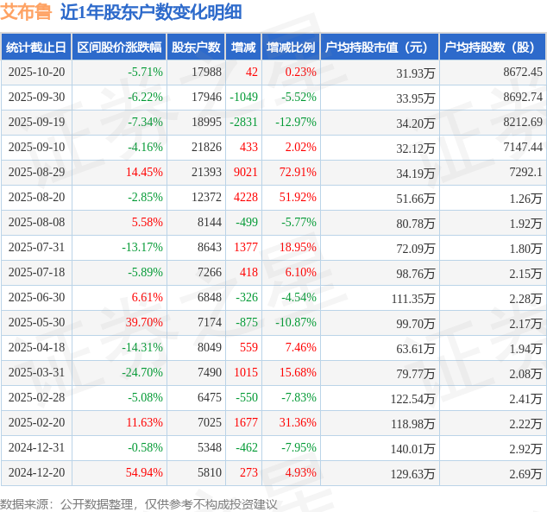Click the 近1年股东户数变化明细 heading
Screen dimensions: 547x512
click(x=151, y=12)
